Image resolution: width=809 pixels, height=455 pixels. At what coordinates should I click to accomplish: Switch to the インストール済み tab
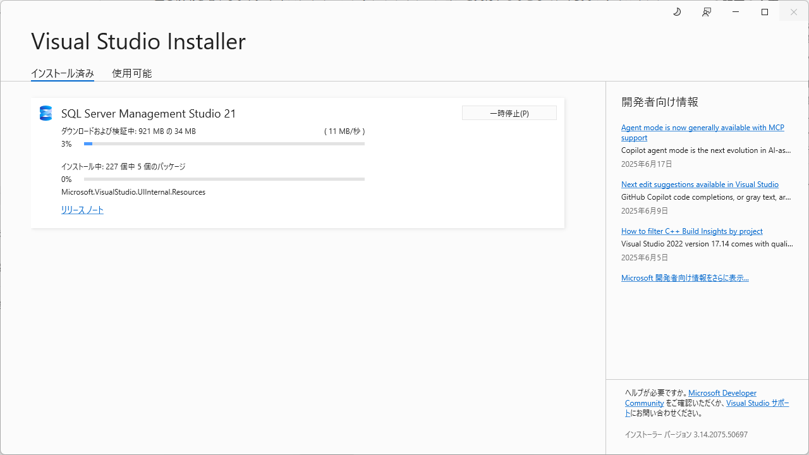(63, 73)
